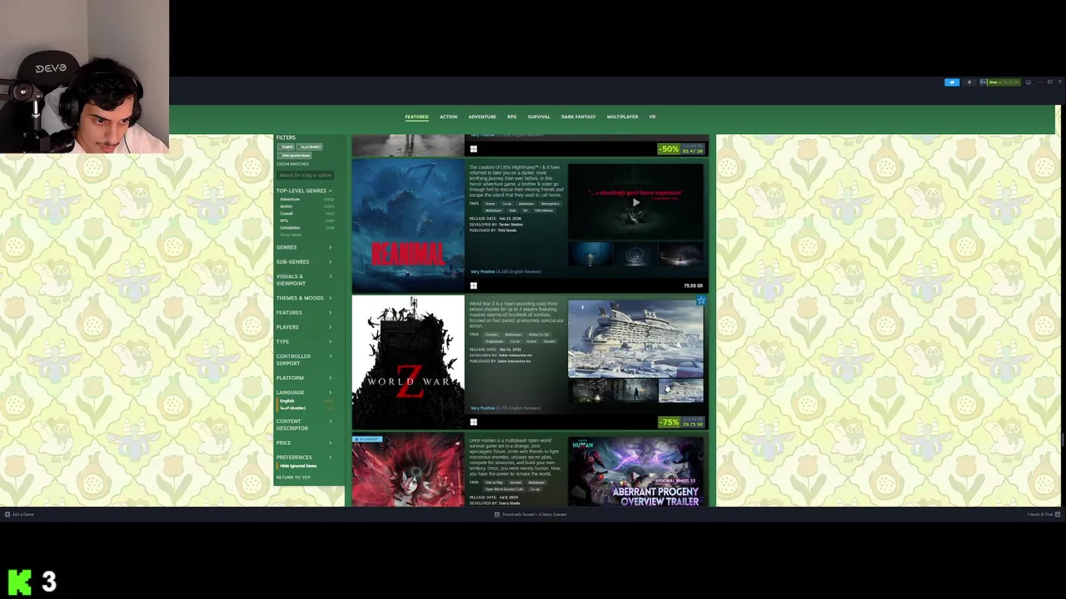Image resolution: width=1066 pixels, height=599 pixels.
Task: Expand the VISUALS & VIEWPOINT section
Action: (x=304, y=280)
